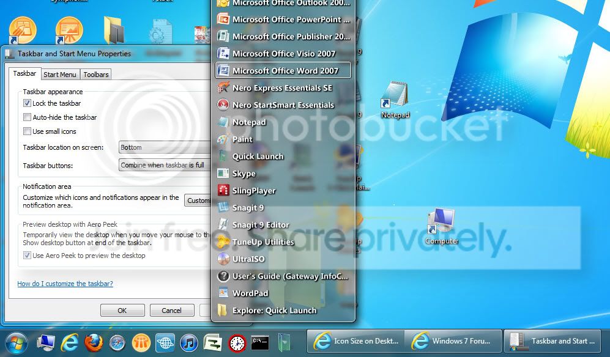The image size is (610, 357).
Task: Enable Auto-hide the taskbar
Action: [27, 117]
